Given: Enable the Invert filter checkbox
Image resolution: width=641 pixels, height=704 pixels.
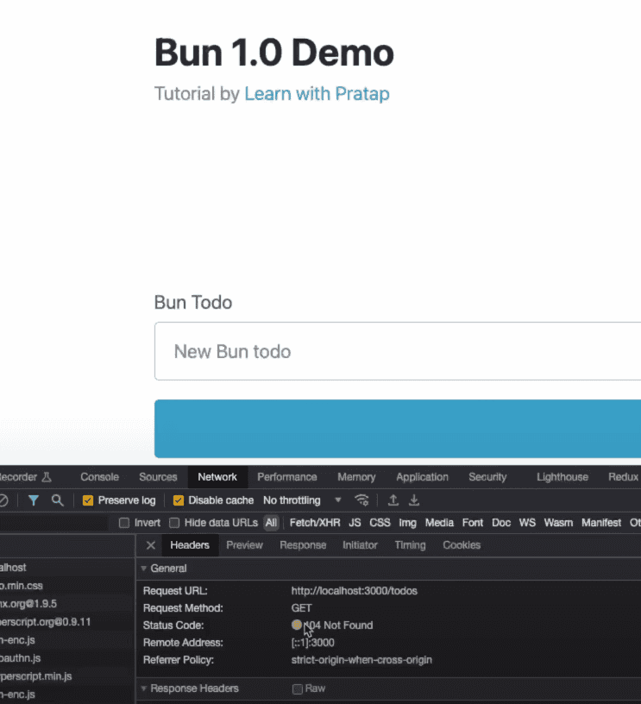Looking at the screenshot, I should click(124, 523).
